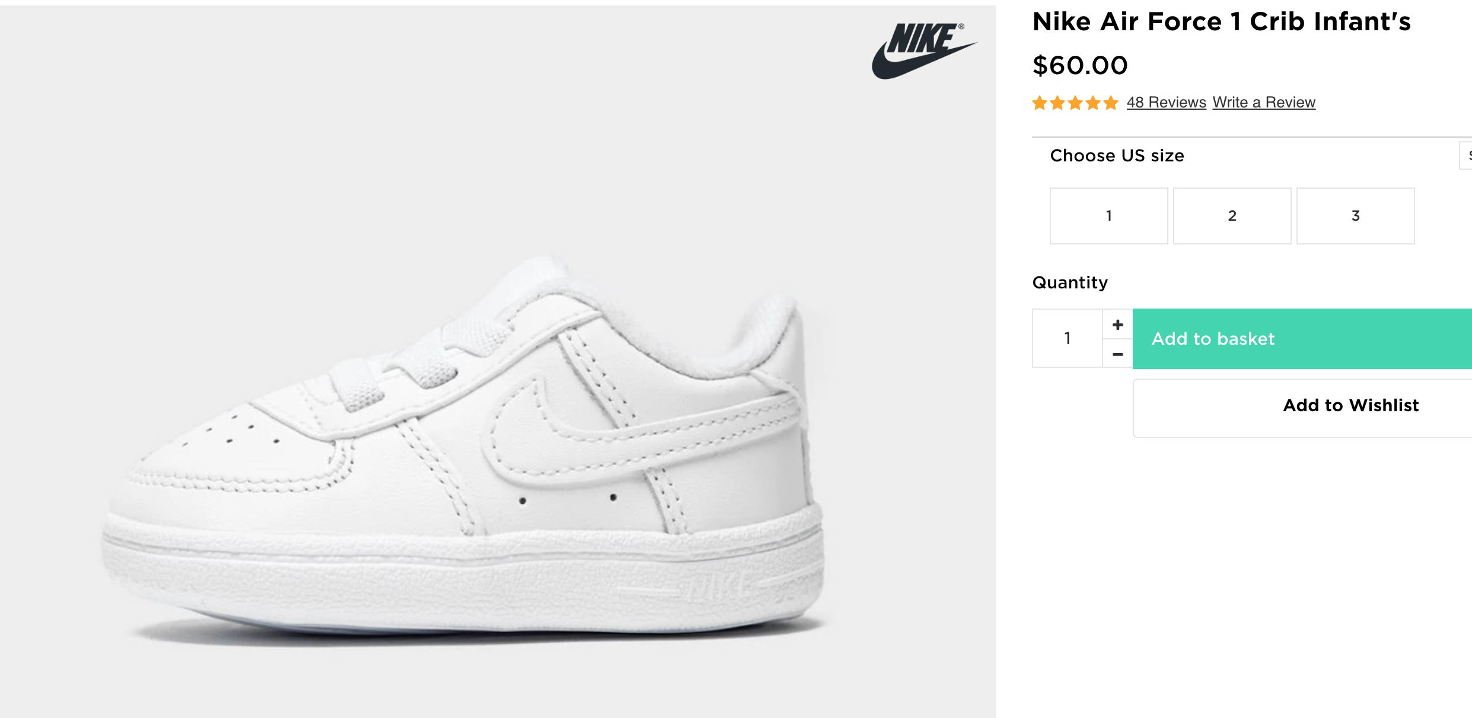This screenshot has width=1472, height=718.
Task: Select US size 1
Action: click(x=1108, y=216)
